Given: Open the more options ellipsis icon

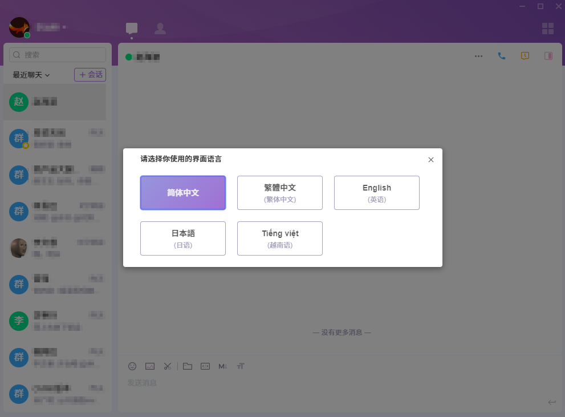Looking at the screenshot, I should tap(478, 56).
